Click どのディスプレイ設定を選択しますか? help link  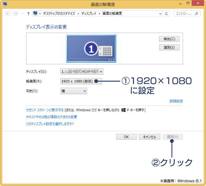coord(50,124)
